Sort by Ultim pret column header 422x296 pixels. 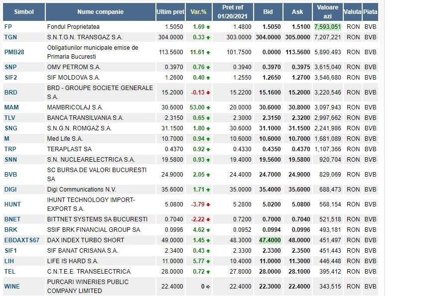tap(170, 12)
